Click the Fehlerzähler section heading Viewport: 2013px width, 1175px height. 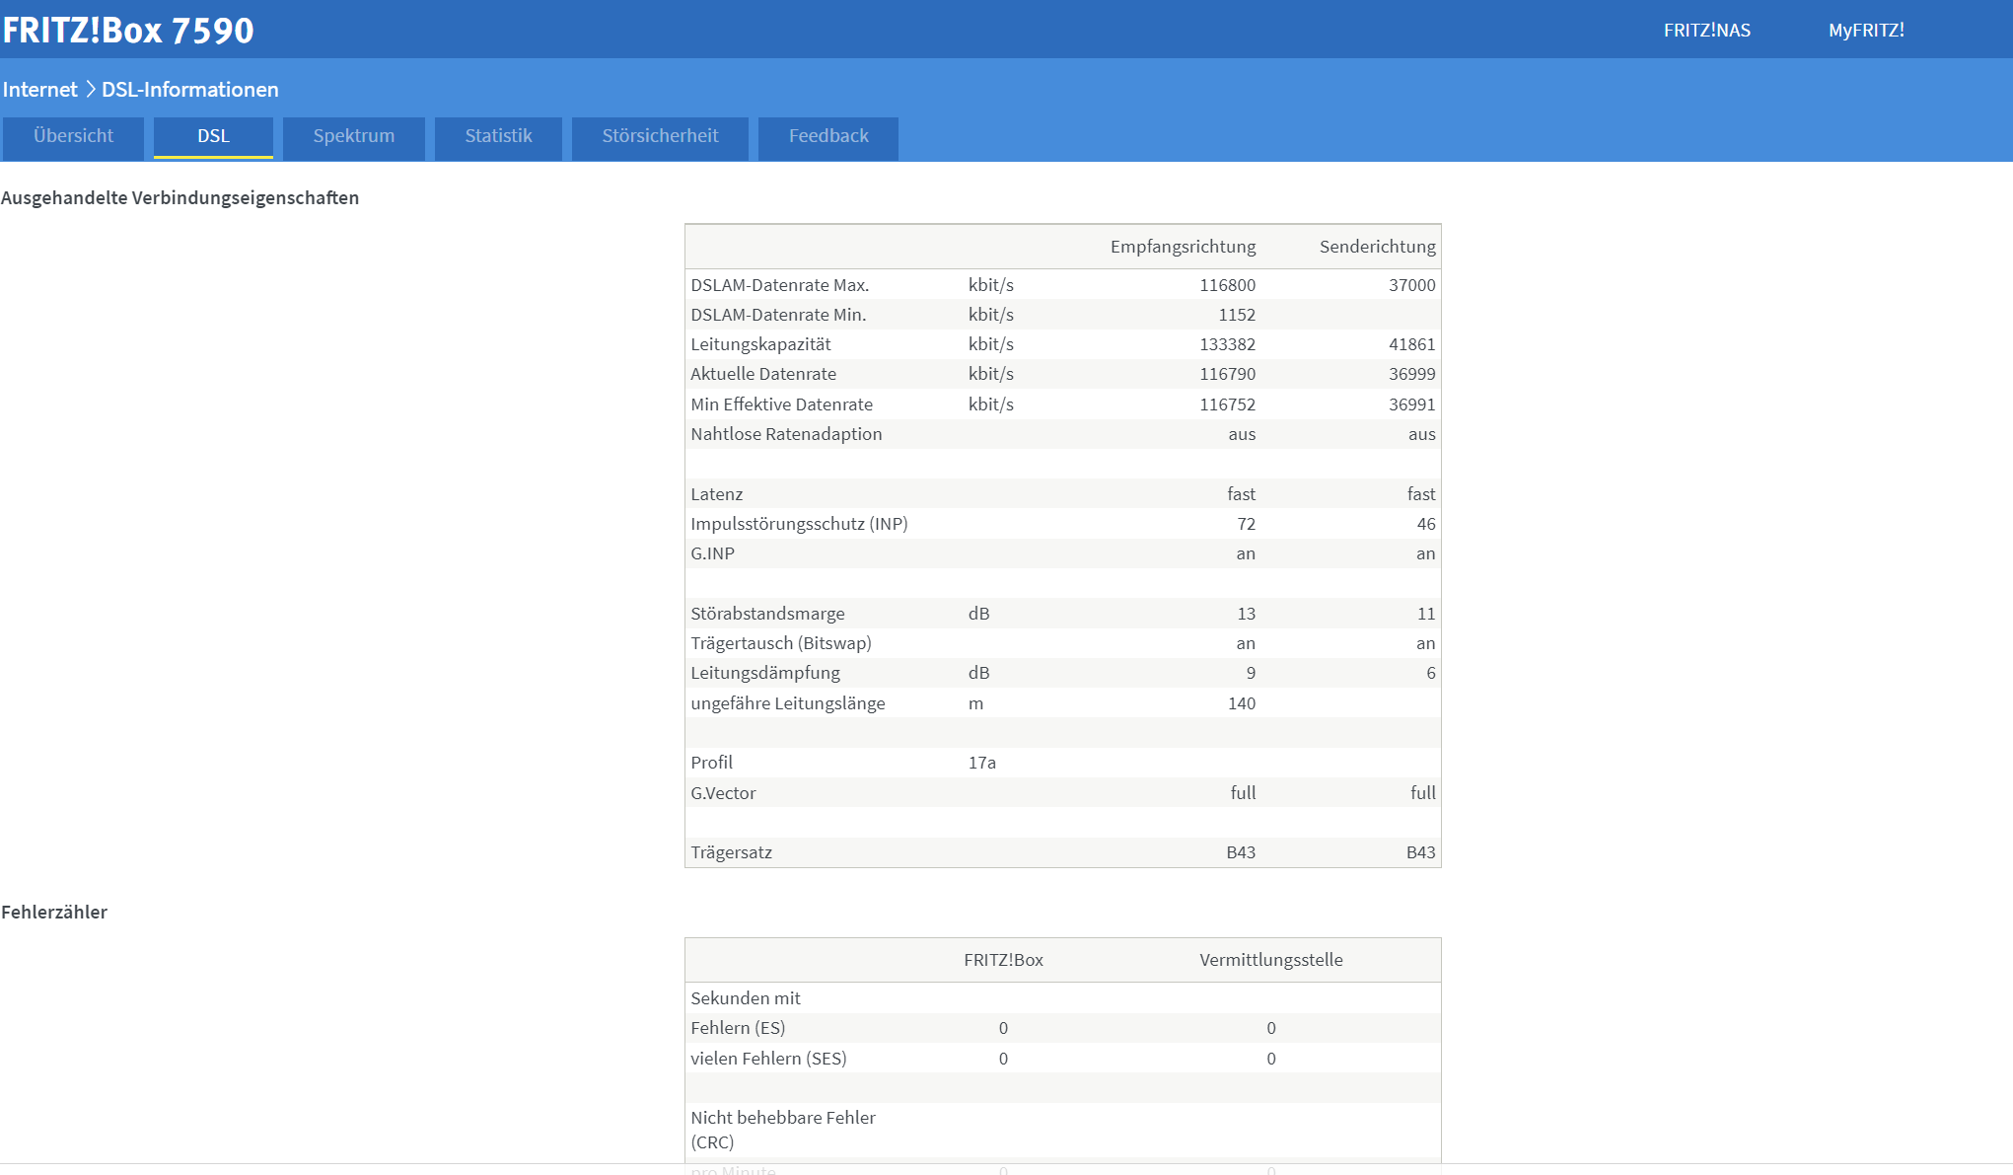tap(54, 913)
